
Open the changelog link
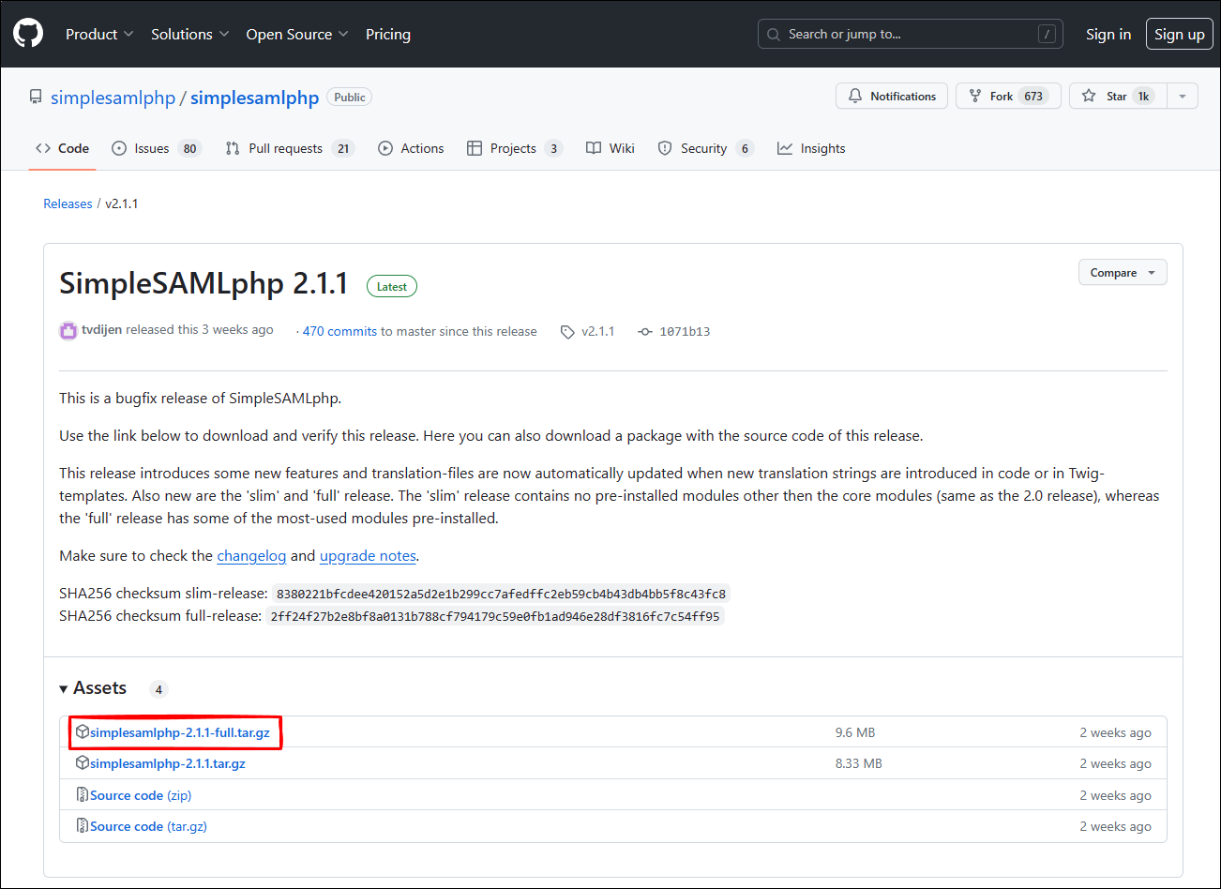[x=251, y=556]
